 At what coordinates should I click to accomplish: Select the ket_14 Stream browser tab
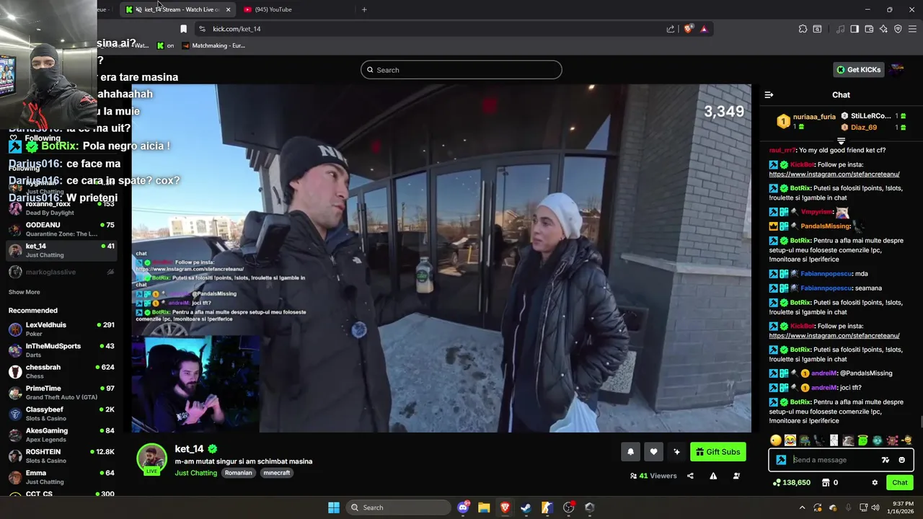[178, 9]
